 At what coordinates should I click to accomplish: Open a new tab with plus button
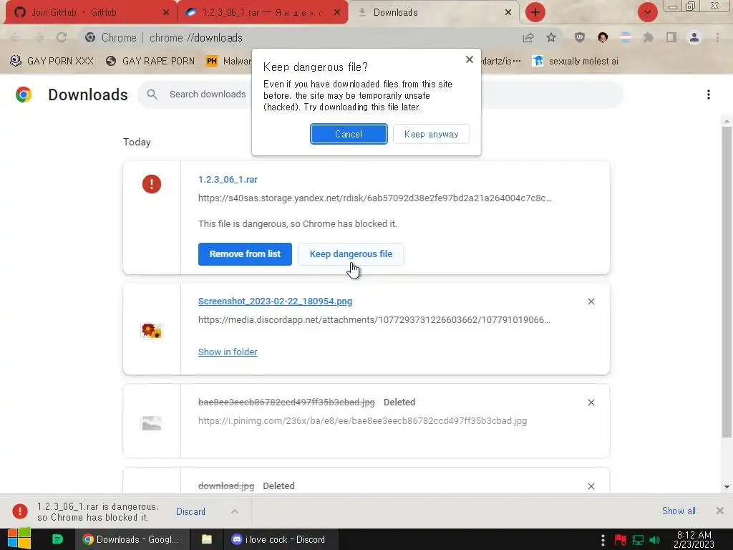point(535,12)
